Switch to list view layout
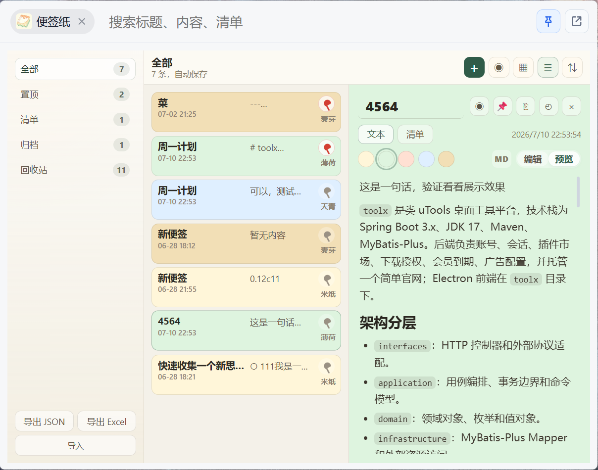This screenshot has width=598, height=470. pyautogui.click(x=548, y=68)
